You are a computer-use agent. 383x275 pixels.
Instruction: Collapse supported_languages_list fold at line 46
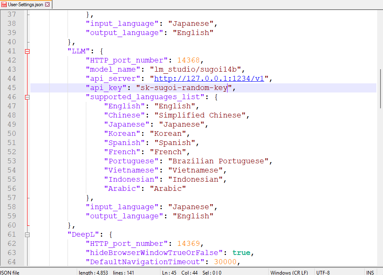click(x=28, y=97)
